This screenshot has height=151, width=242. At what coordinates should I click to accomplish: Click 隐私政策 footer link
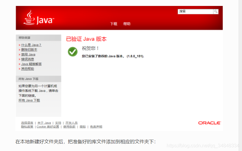point(27,127)
